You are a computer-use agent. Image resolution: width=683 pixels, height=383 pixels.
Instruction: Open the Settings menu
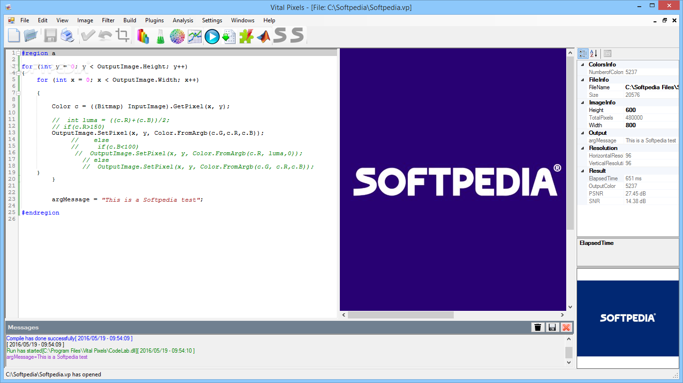[212, 20]
